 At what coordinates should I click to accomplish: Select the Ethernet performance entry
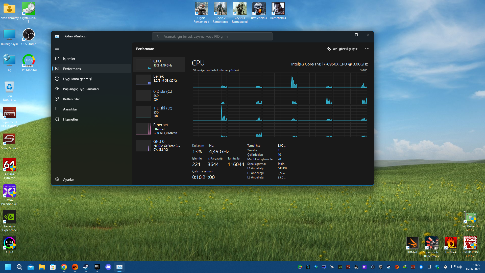(x=159, y=129)
